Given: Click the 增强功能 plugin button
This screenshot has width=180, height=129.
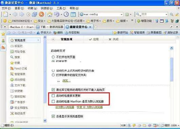Looking at the screenshot, I should click(x=144, y=21).
